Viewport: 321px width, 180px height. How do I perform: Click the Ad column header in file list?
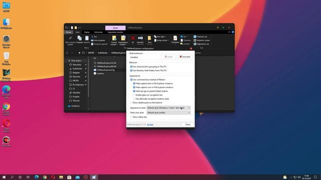95,58
